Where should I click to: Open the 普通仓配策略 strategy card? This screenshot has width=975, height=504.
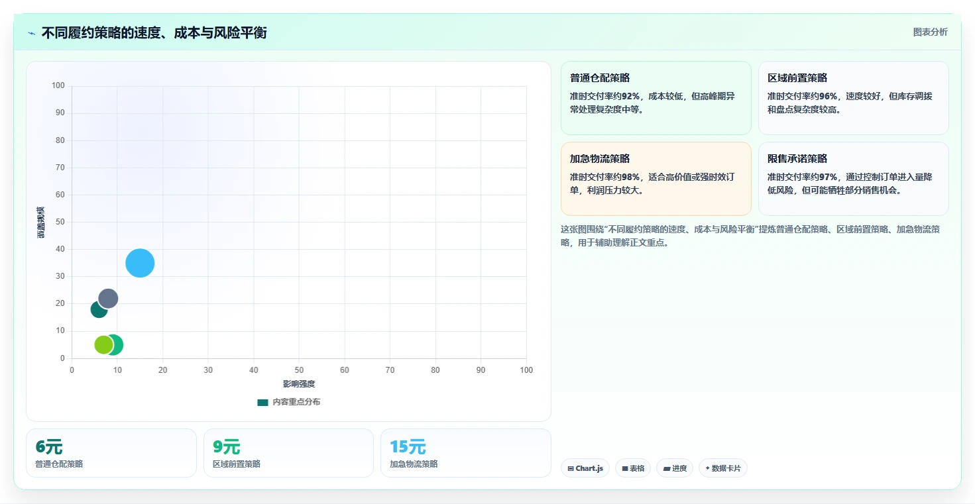656,98
